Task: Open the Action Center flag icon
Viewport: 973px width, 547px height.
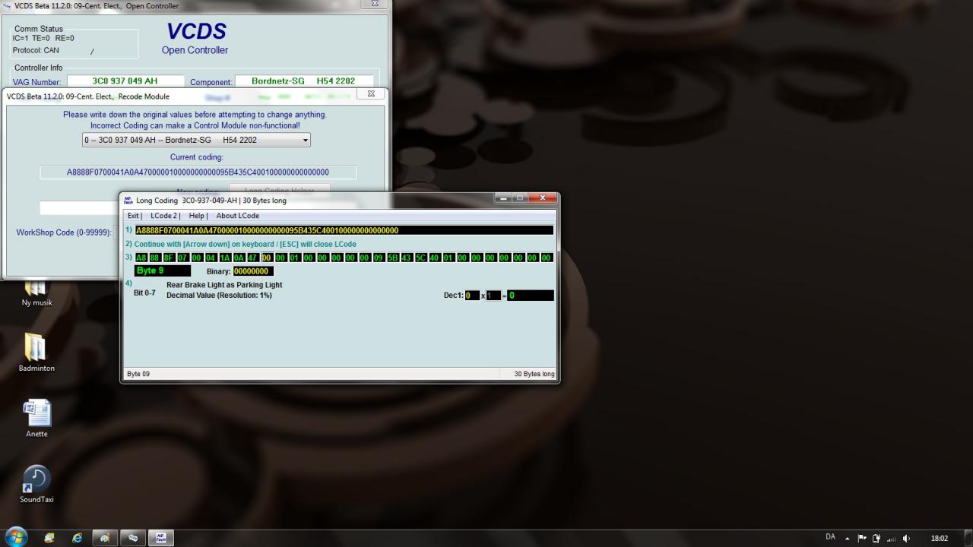Action: pyautogui.click(x=862, y=539)
